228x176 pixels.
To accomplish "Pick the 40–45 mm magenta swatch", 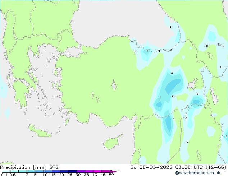I will (97, 171).
